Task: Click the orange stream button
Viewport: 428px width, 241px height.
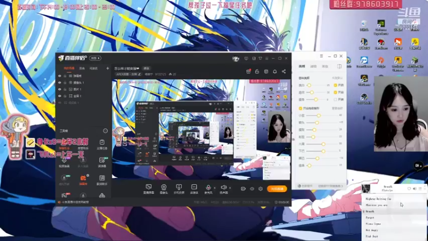Action: tap(277, 189)
